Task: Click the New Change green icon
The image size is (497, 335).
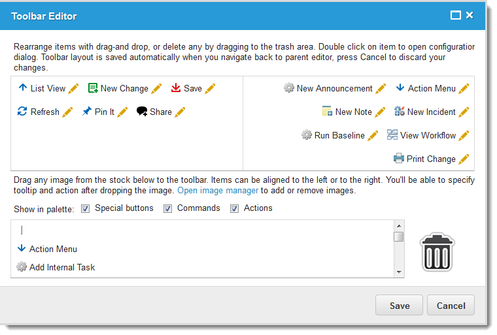Action: [x=93, y=88]
